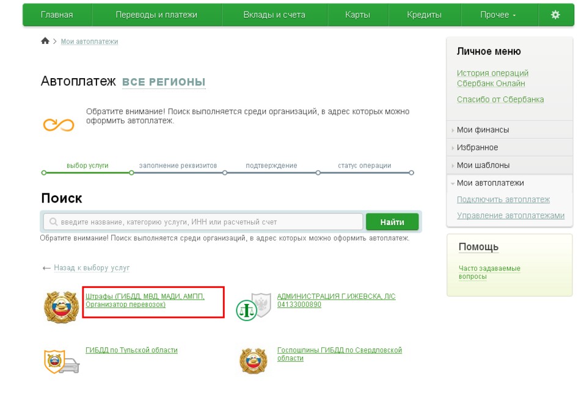Viewport: 584px width, 393px height.
Task: Select Госпошлины ГИБДД по Свердловской области
Action: 339,355
